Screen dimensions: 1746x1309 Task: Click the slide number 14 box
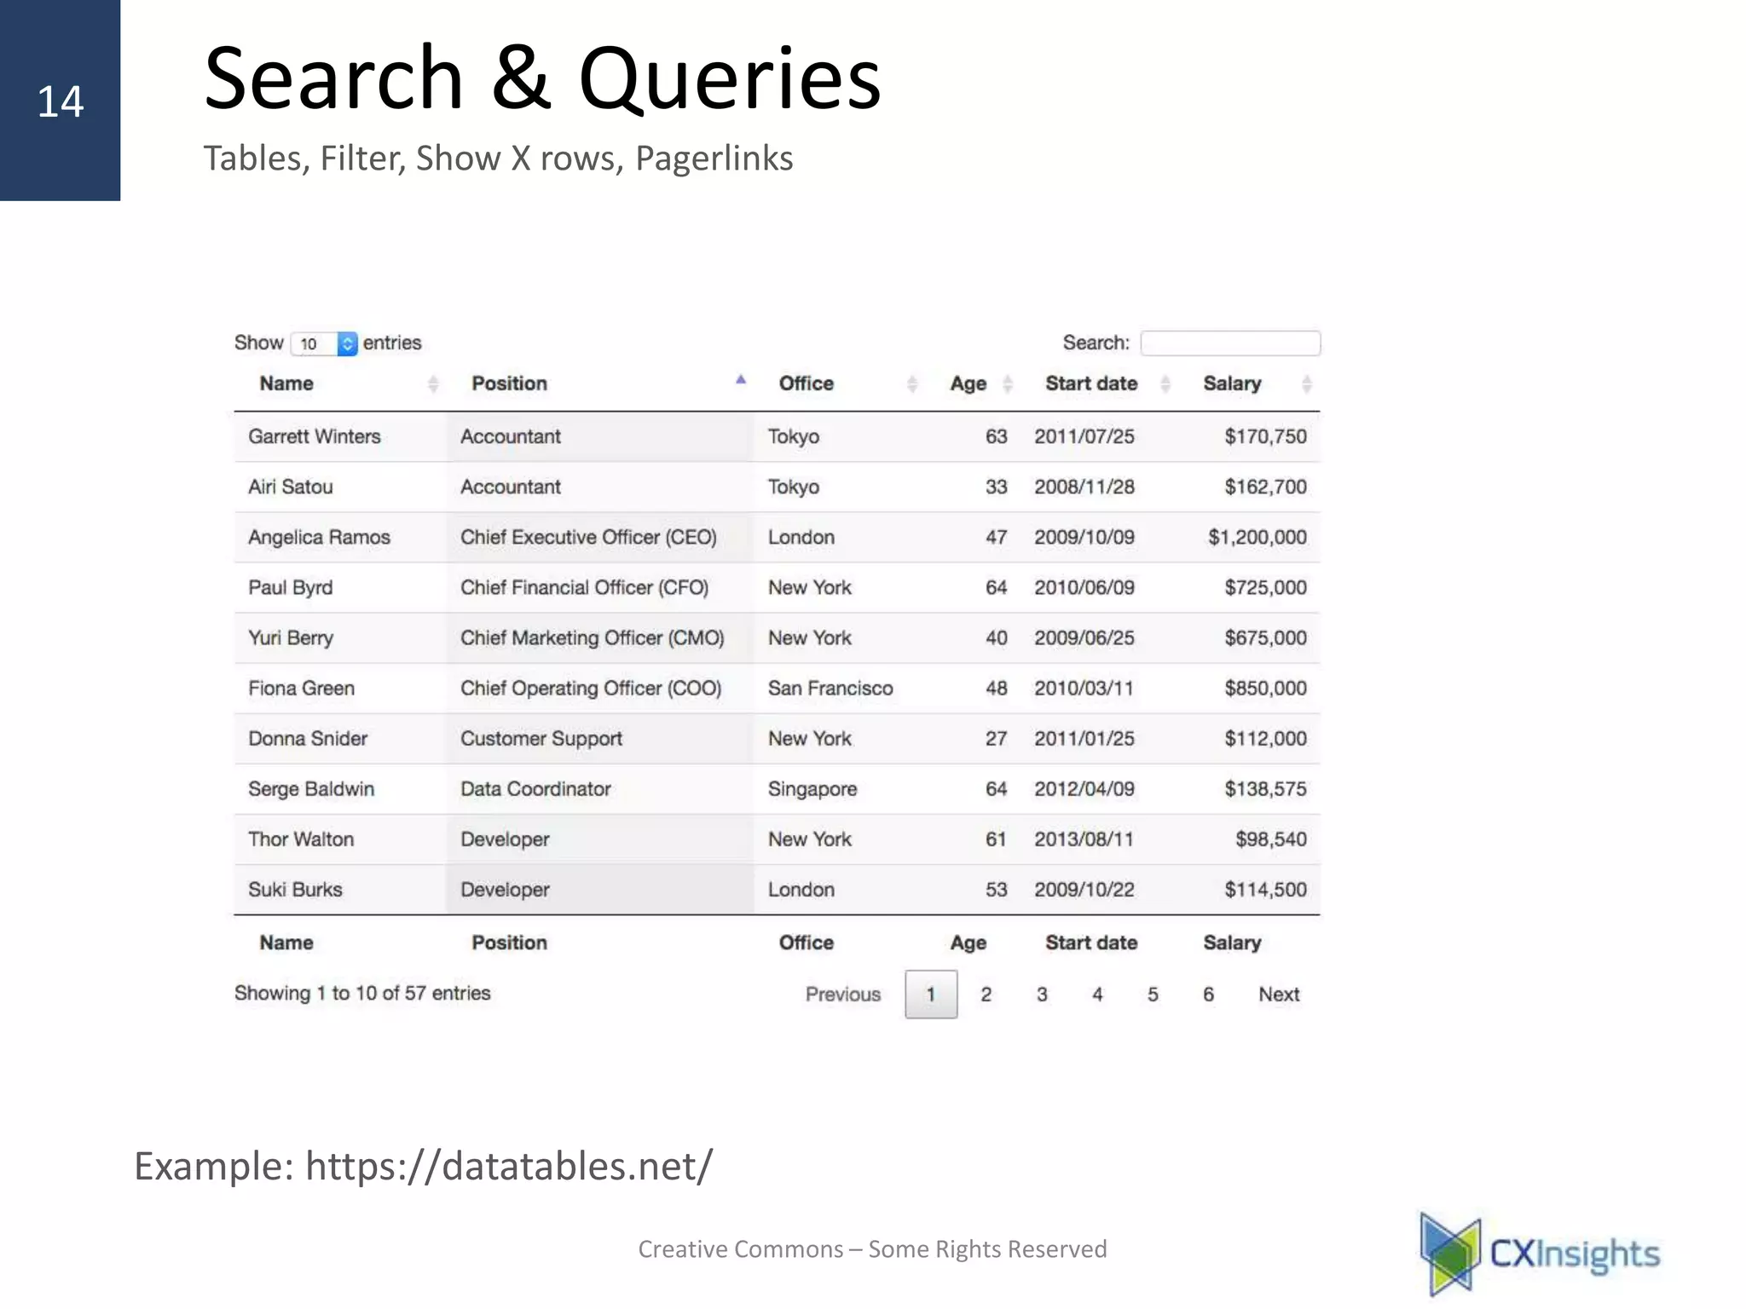click(60, 101)
